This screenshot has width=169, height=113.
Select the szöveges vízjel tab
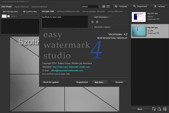click(48, 11)
